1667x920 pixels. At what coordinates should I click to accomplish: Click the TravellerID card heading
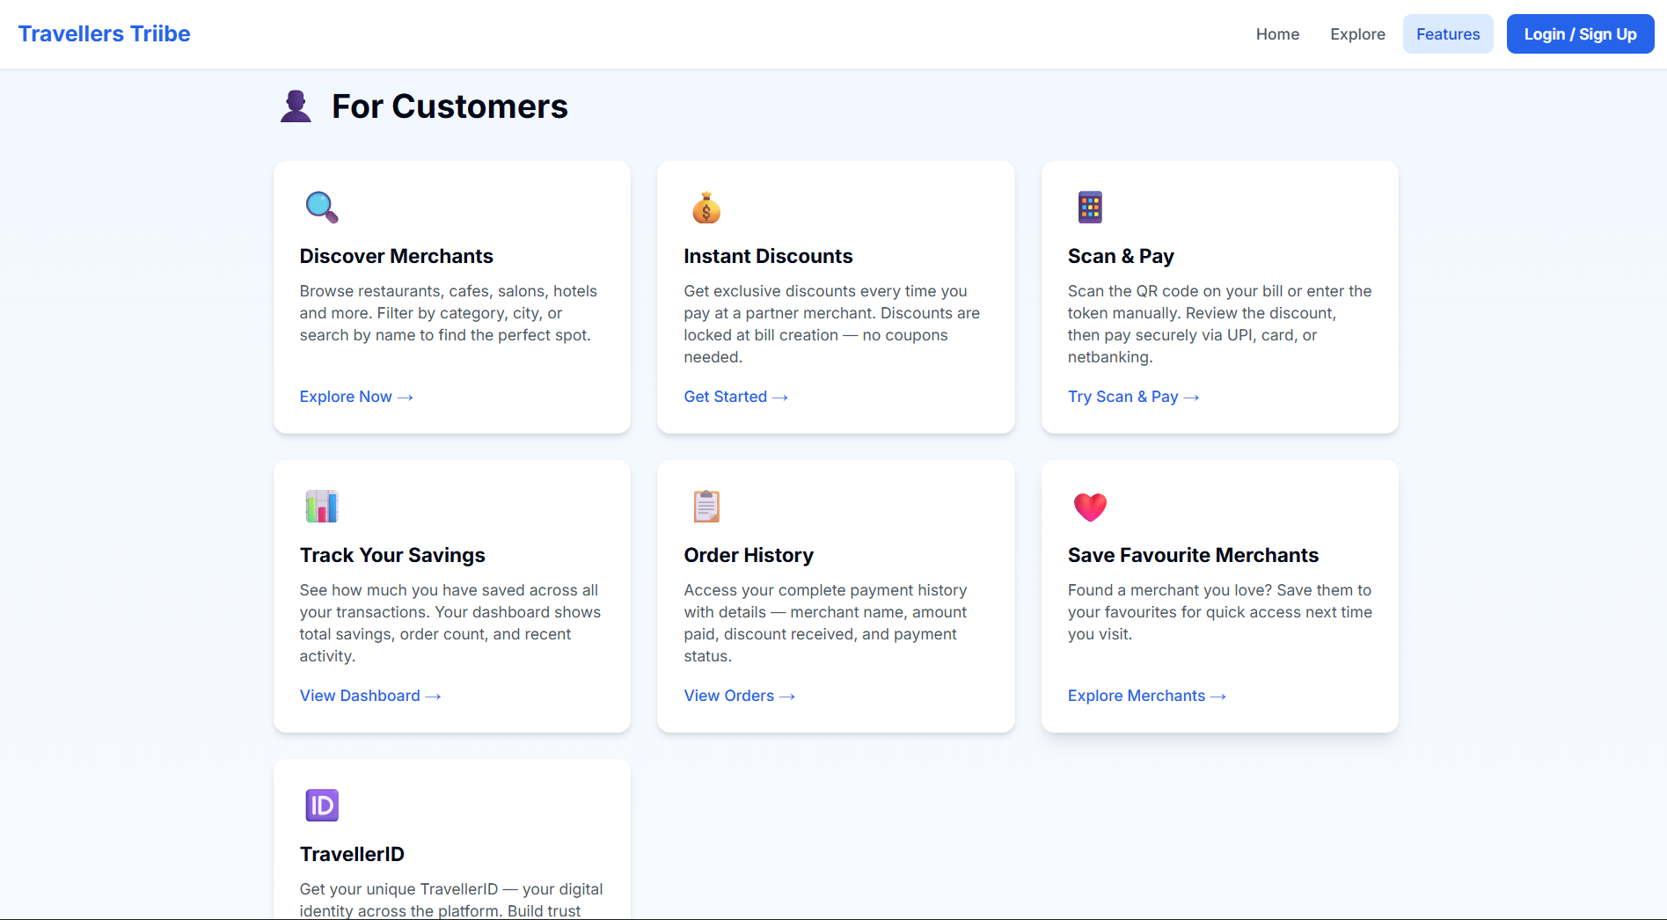coord(352,854)
